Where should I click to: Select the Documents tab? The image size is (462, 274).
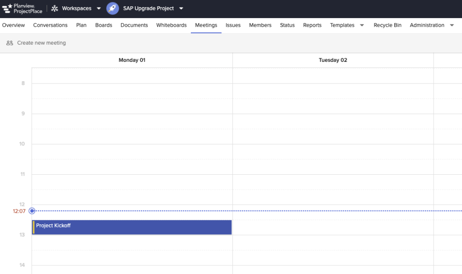point(134,25)
